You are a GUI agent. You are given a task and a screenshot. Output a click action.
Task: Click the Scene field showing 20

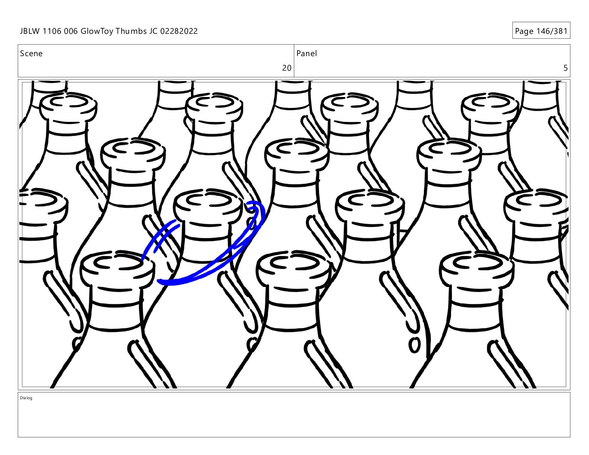(156, 61)
